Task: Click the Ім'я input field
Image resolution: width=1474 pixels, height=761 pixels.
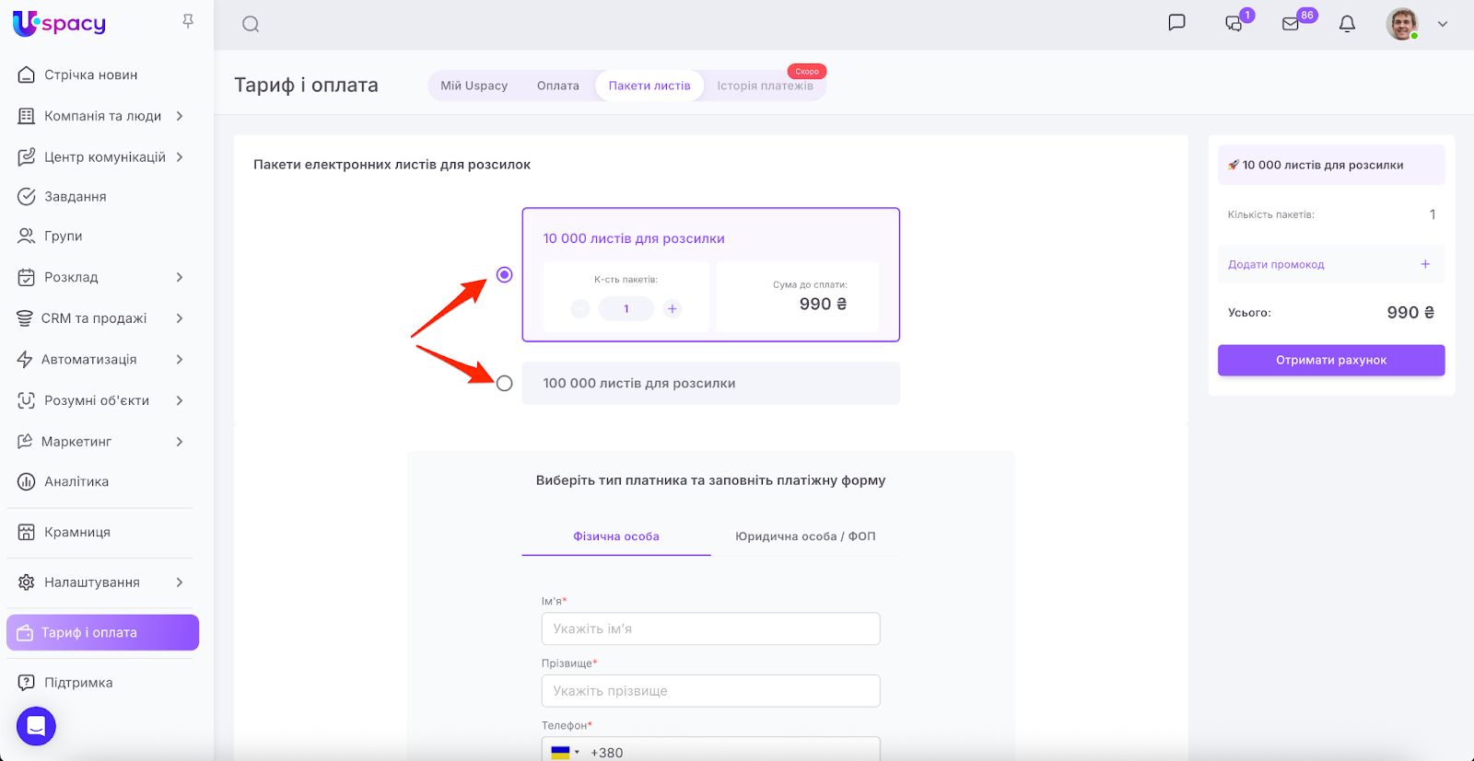Action: 710,629
